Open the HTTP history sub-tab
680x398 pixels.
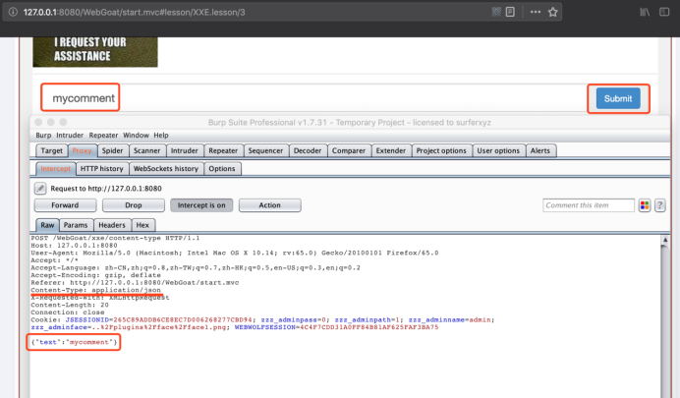click(102, 169)
